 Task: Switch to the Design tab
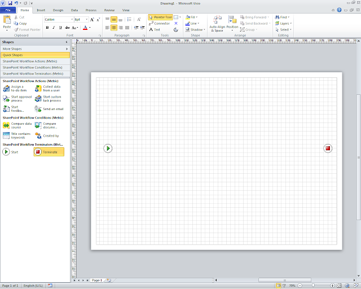(58, 10)
